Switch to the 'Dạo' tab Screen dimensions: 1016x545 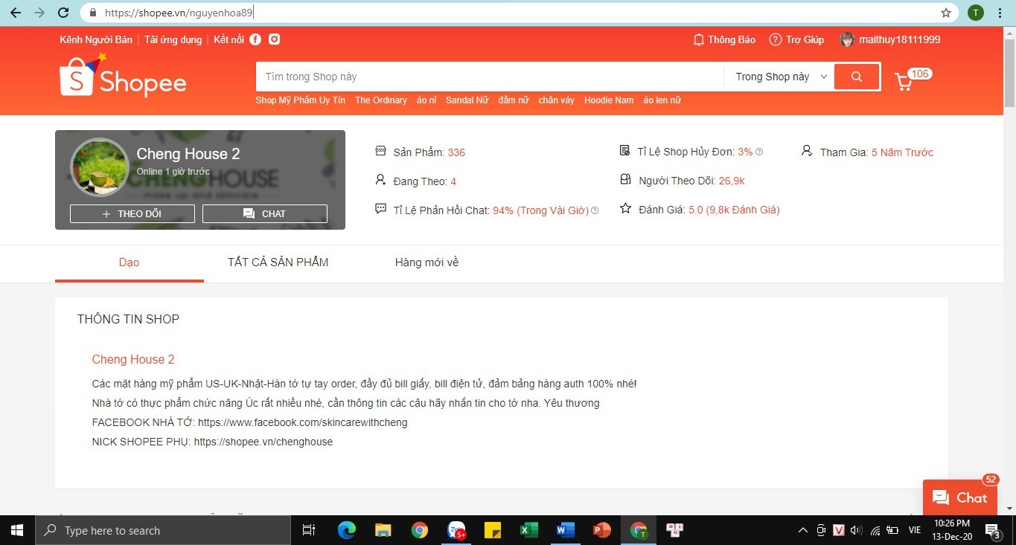pos(130,262)
